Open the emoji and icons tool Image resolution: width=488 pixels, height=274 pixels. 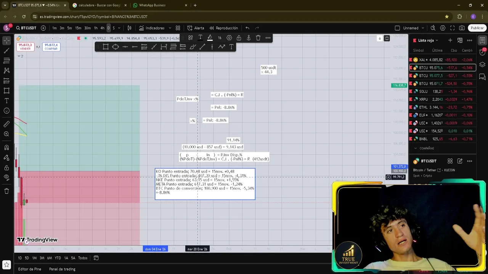point(6,111)
